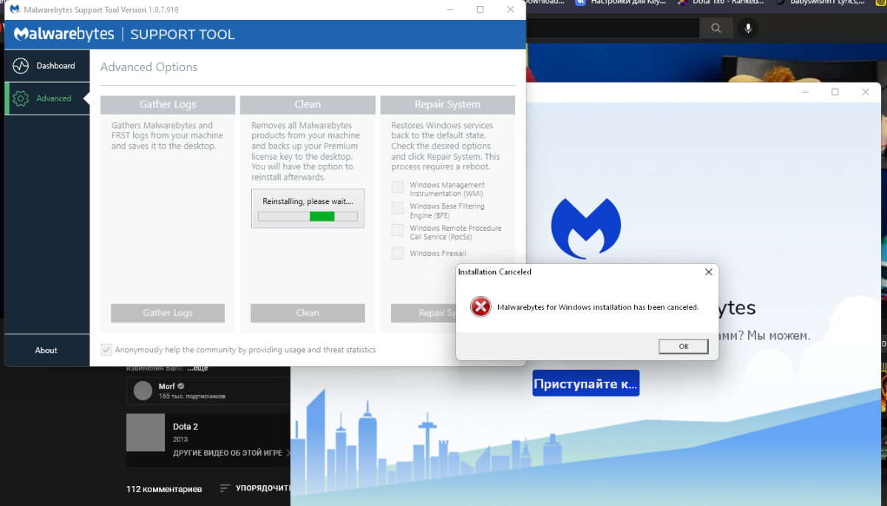Viewport: 887px width, 506px height.
Task: Open the 'УПОРЯДОЧИТЬ' comments sort dropdown
Action: click(x=256, y=489)
